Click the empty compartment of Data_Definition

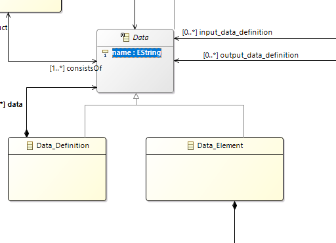point(57,178)
